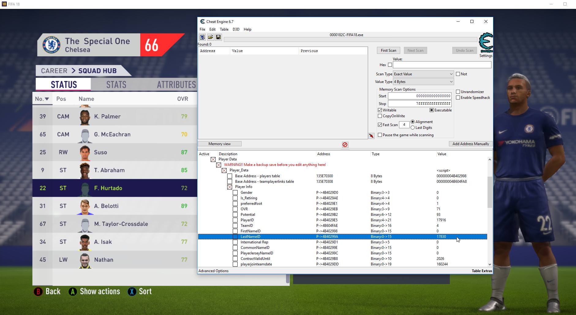Open the D3D menu
Image resolution: width=576 pixels, height=315 pixels.
236,29
